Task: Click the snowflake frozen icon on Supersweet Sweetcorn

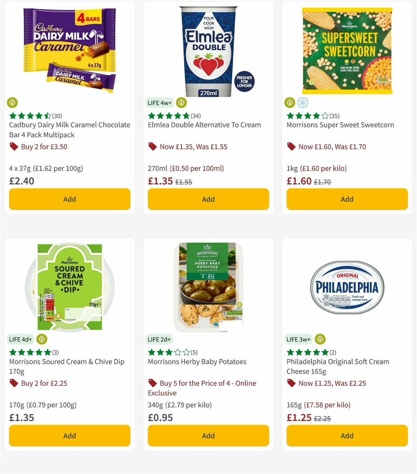Action: tap(303, 103)
